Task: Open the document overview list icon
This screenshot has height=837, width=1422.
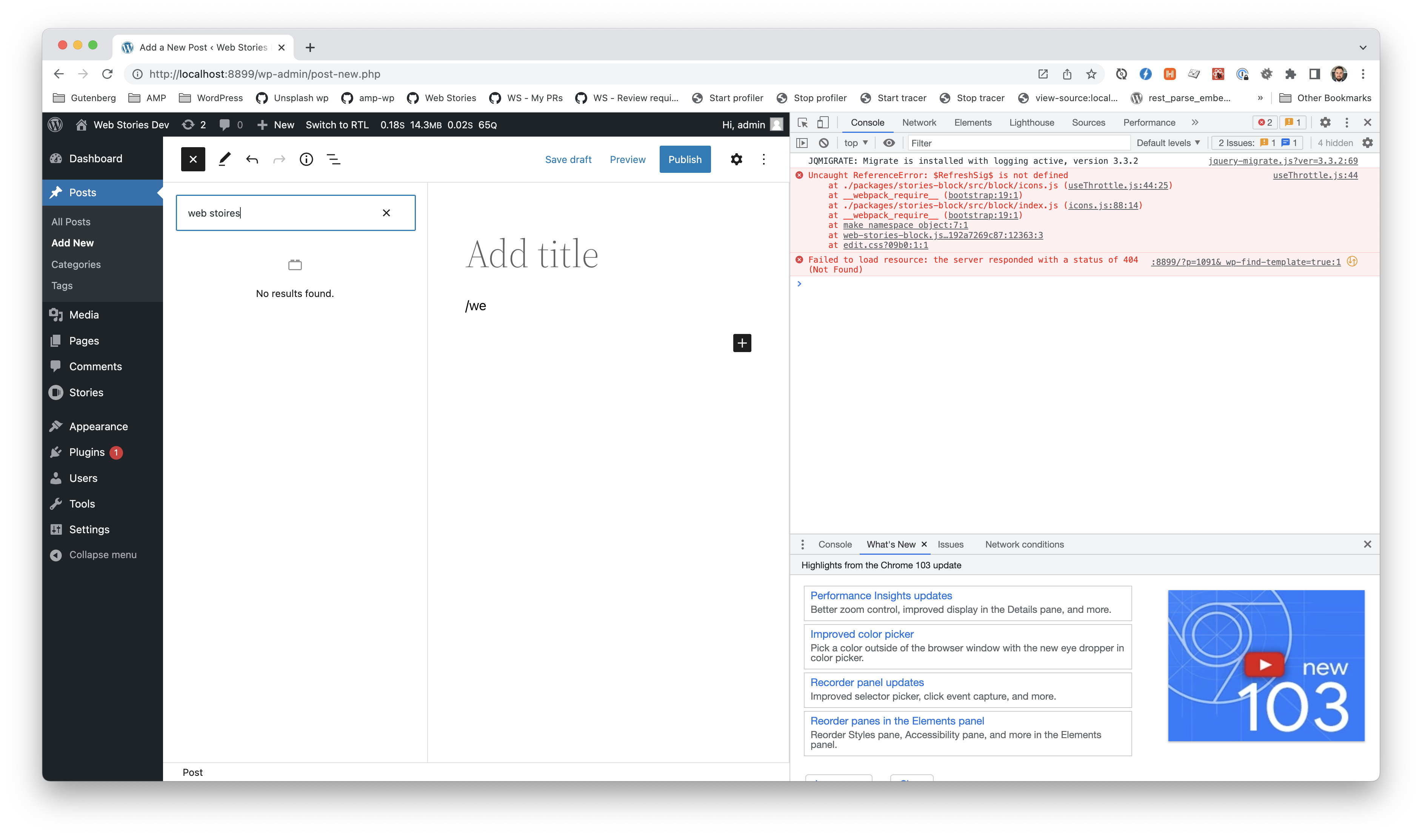Action: pos(334,159)
